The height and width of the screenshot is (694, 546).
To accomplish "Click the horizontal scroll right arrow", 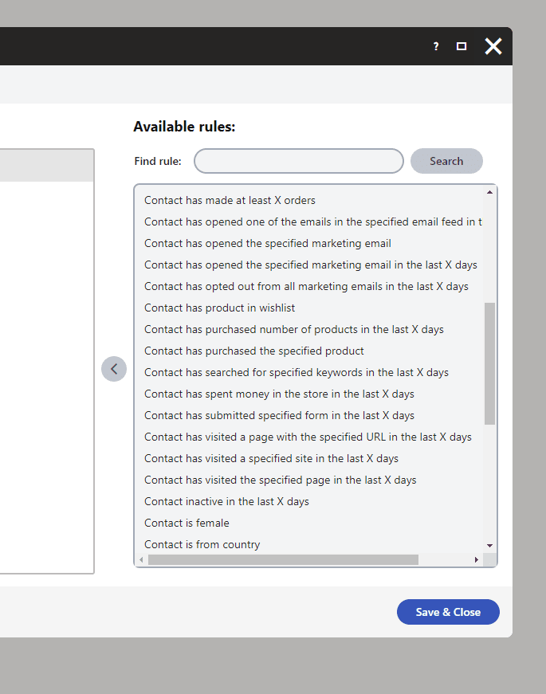I will click(477, 560).
